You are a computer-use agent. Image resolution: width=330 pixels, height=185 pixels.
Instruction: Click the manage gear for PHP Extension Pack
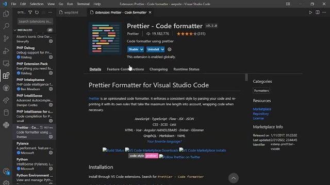51,73
